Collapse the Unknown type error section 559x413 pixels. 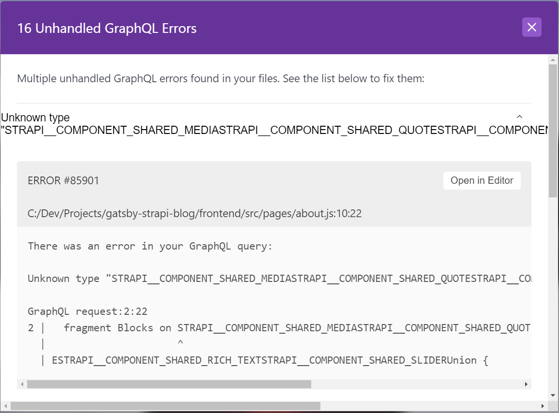click(x=519, y=117)
